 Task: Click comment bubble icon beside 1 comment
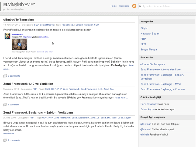pos(5,104)
